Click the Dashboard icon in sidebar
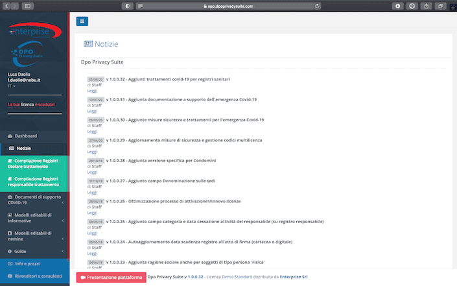457x286 pixels. point(10,136)
